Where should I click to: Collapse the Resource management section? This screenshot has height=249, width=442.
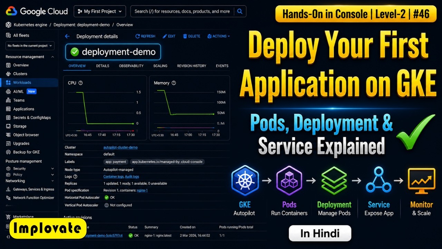tap(52, 57)
